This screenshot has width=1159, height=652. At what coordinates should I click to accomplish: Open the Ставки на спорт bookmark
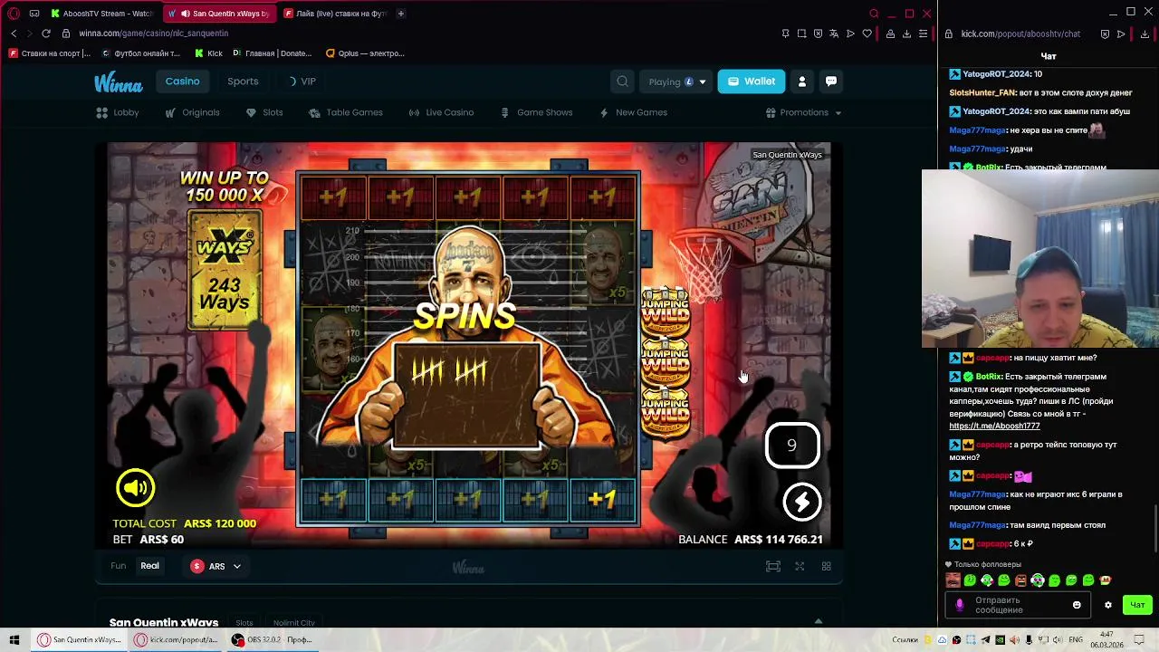50,53
